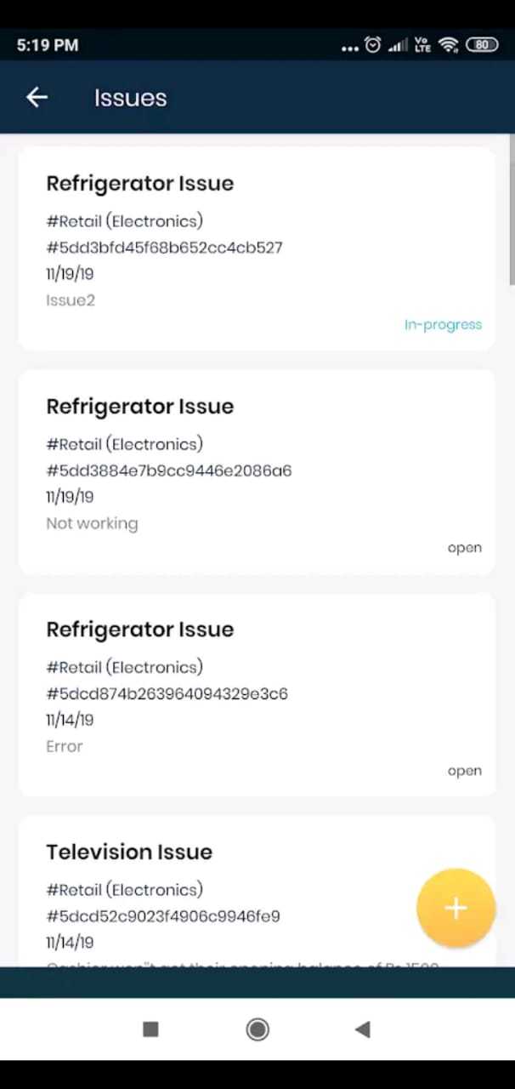Tap issue ID #5dcd874b263964094329e3c6
Viewport: 515px width, 1089px height.
pyautogui.click(x=167, y=693)
